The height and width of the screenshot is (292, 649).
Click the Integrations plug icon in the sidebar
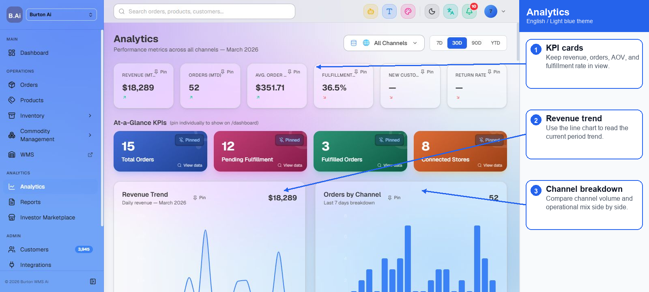[12, 265]
